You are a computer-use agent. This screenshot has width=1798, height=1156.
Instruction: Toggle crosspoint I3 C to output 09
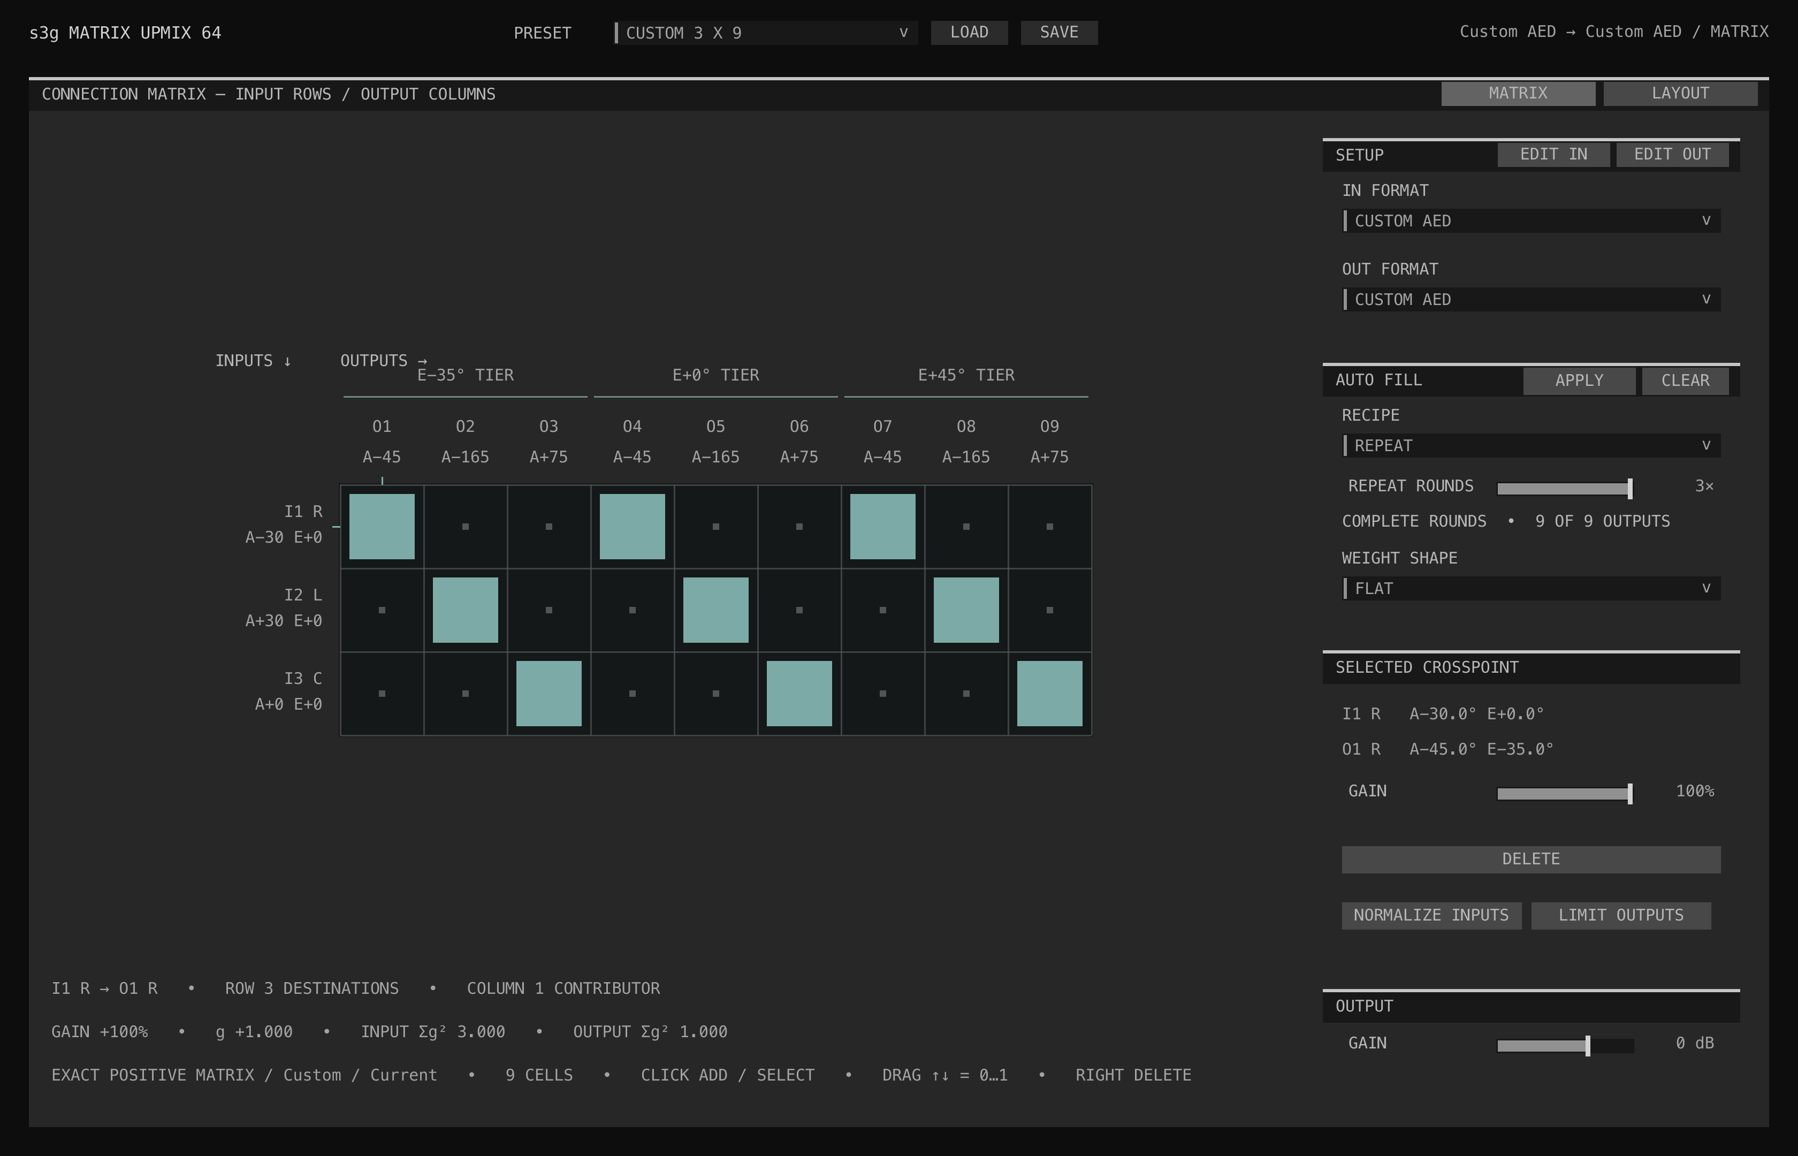1049,693
